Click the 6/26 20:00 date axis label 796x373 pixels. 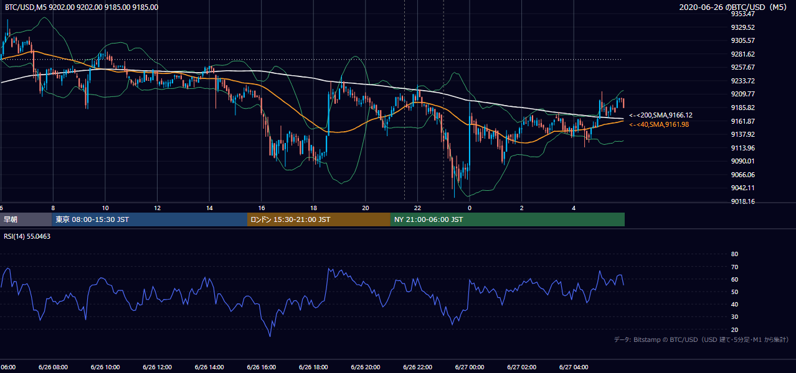point(366,367)
